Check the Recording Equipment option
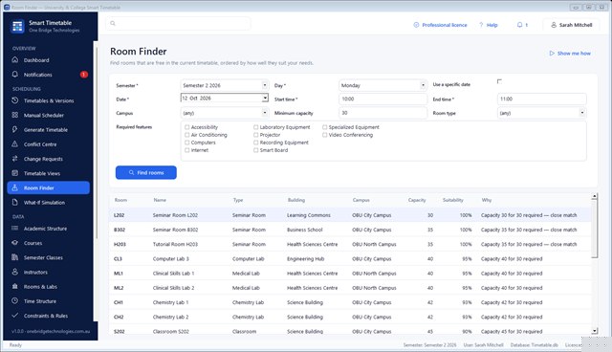 255,143
